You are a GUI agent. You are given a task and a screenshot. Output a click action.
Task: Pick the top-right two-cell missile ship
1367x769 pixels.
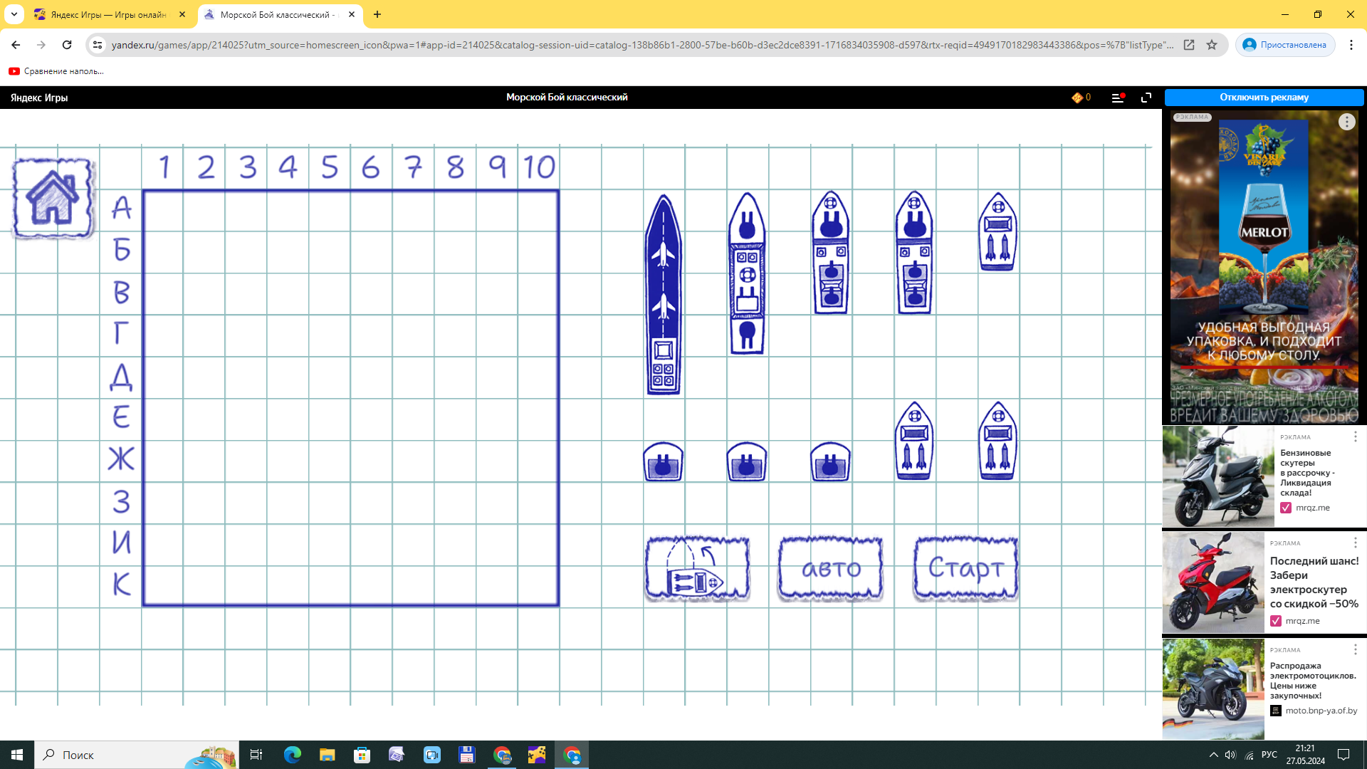pyautogui.click(x=997, y=232)
